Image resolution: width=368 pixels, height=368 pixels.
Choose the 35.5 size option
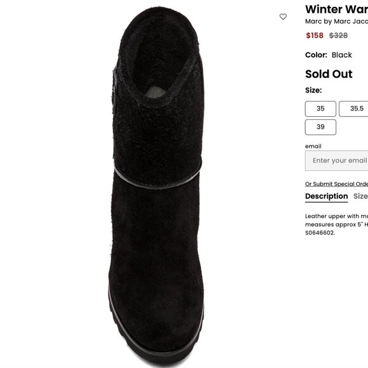pos(353,108)
